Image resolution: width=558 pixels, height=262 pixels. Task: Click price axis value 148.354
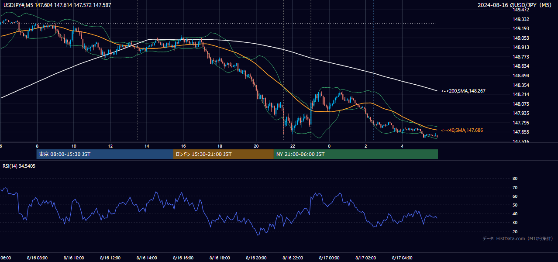521,85
